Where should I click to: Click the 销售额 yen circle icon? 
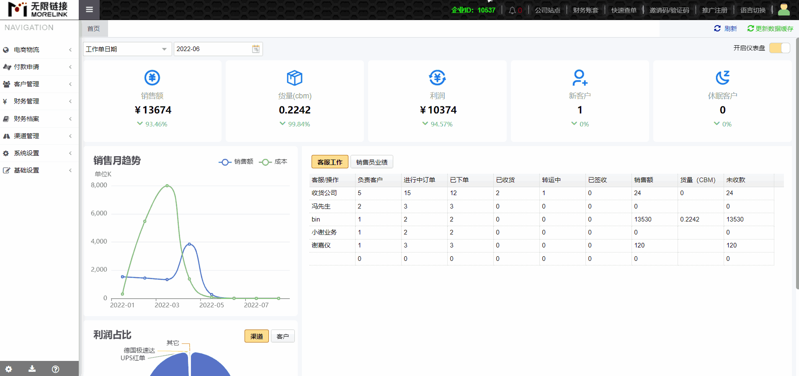coord(152,77)
